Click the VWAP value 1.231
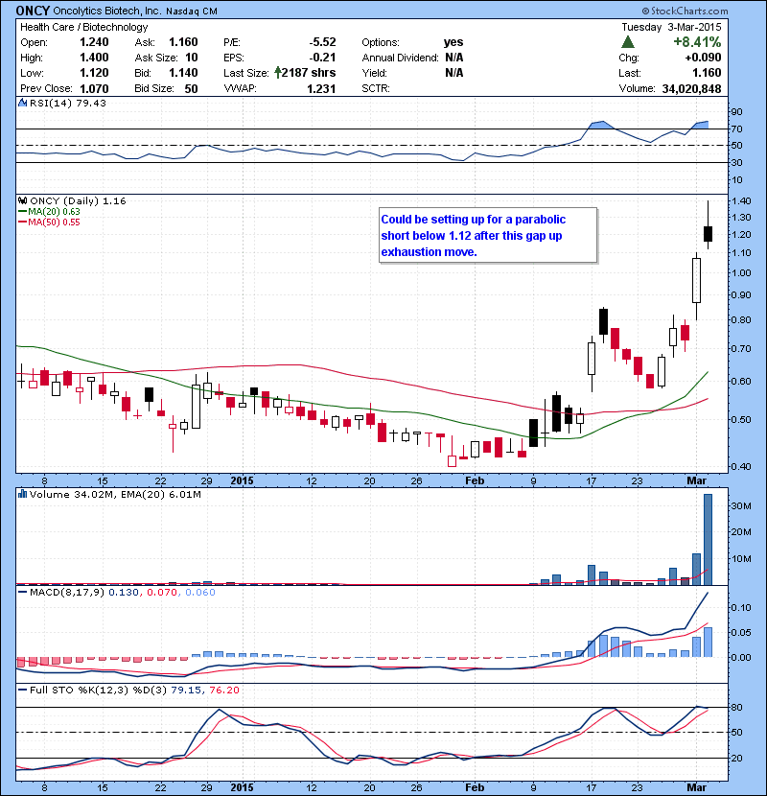 321,89
